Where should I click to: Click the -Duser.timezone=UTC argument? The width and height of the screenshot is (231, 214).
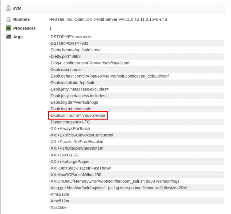click(x=70, y=122)
